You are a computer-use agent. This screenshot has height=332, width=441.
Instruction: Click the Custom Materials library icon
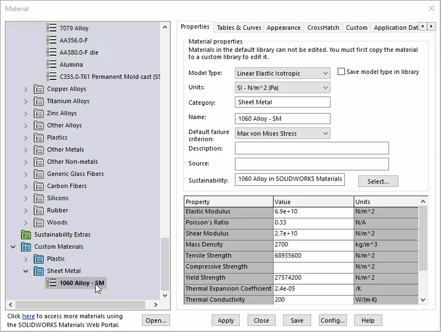[x=26, y=247]
